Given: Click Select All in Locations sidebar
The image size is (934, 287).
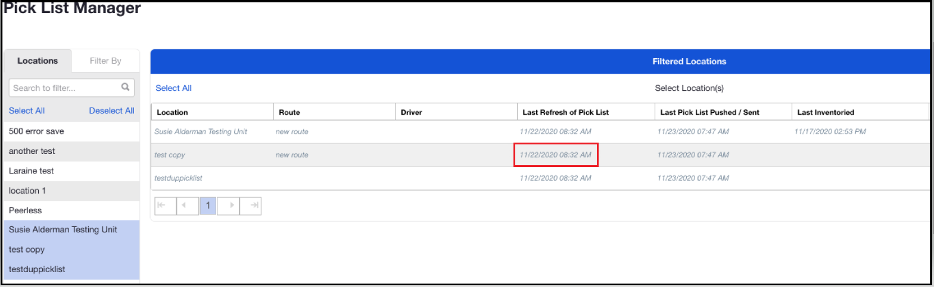Looking at the screenshot, I should click(x=27, y=111).
